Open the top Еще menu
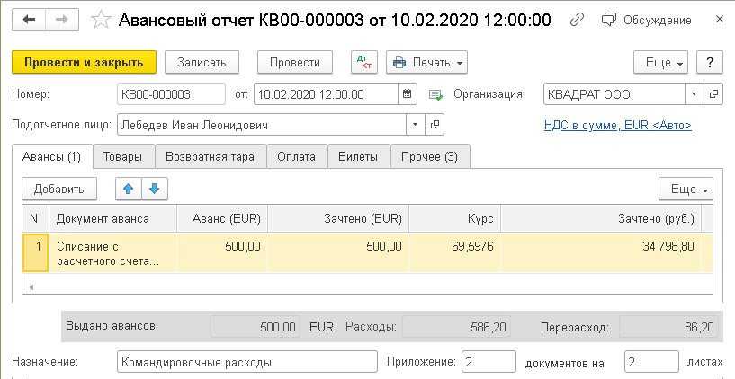This screenshot has height=379, width=735. 660,62
